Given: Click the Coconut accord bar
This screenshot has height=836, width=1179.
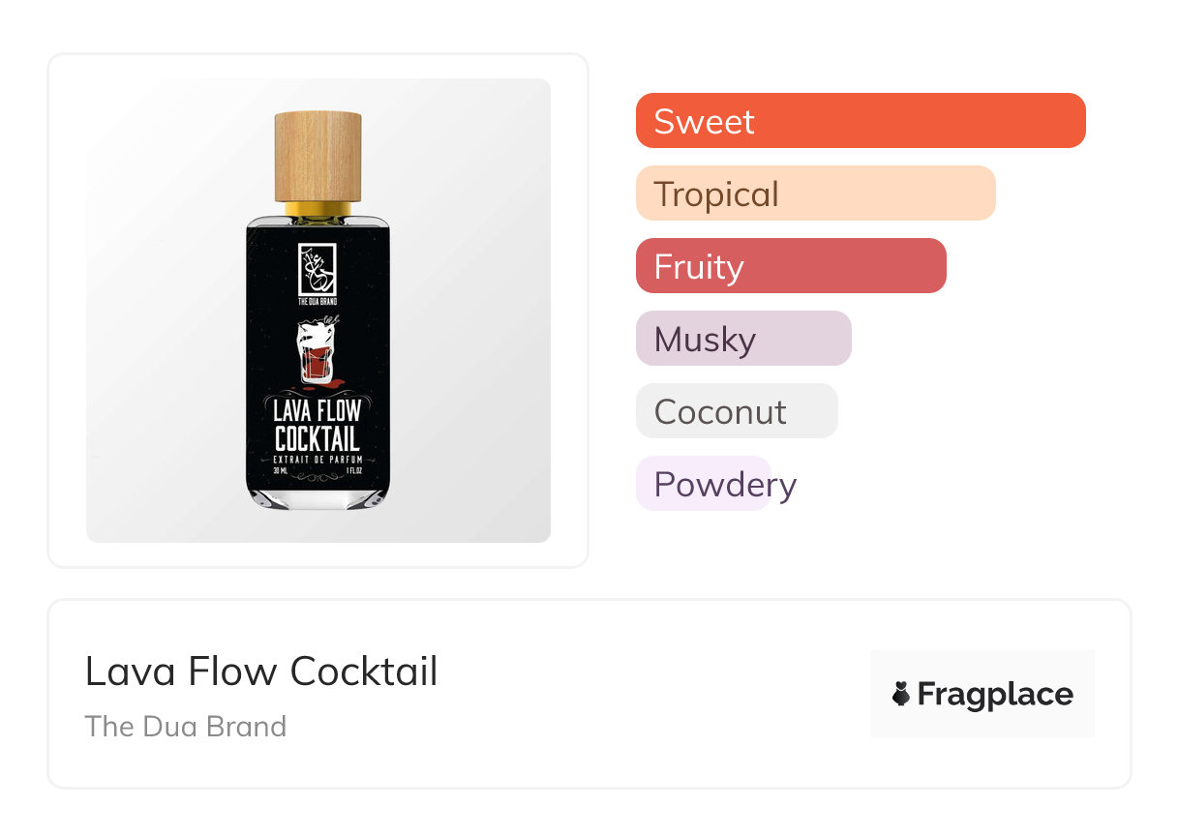Looking at the screenshot, I should (737, 411).
